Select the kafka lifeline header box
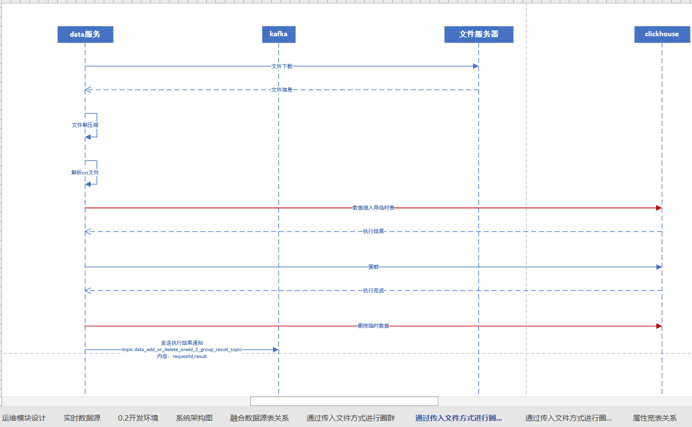The width and height of the screenshot is (692, 427). (x=279, y=34)
